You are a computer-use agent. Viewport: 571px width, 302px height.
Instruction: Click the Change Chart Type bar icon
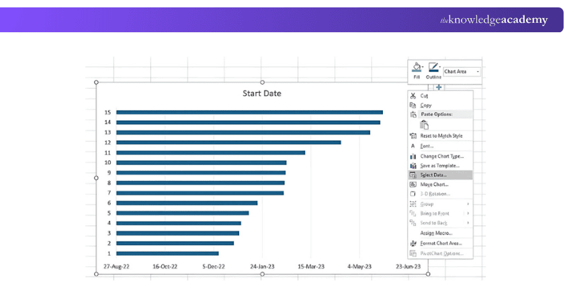click(x=413, y=156)
